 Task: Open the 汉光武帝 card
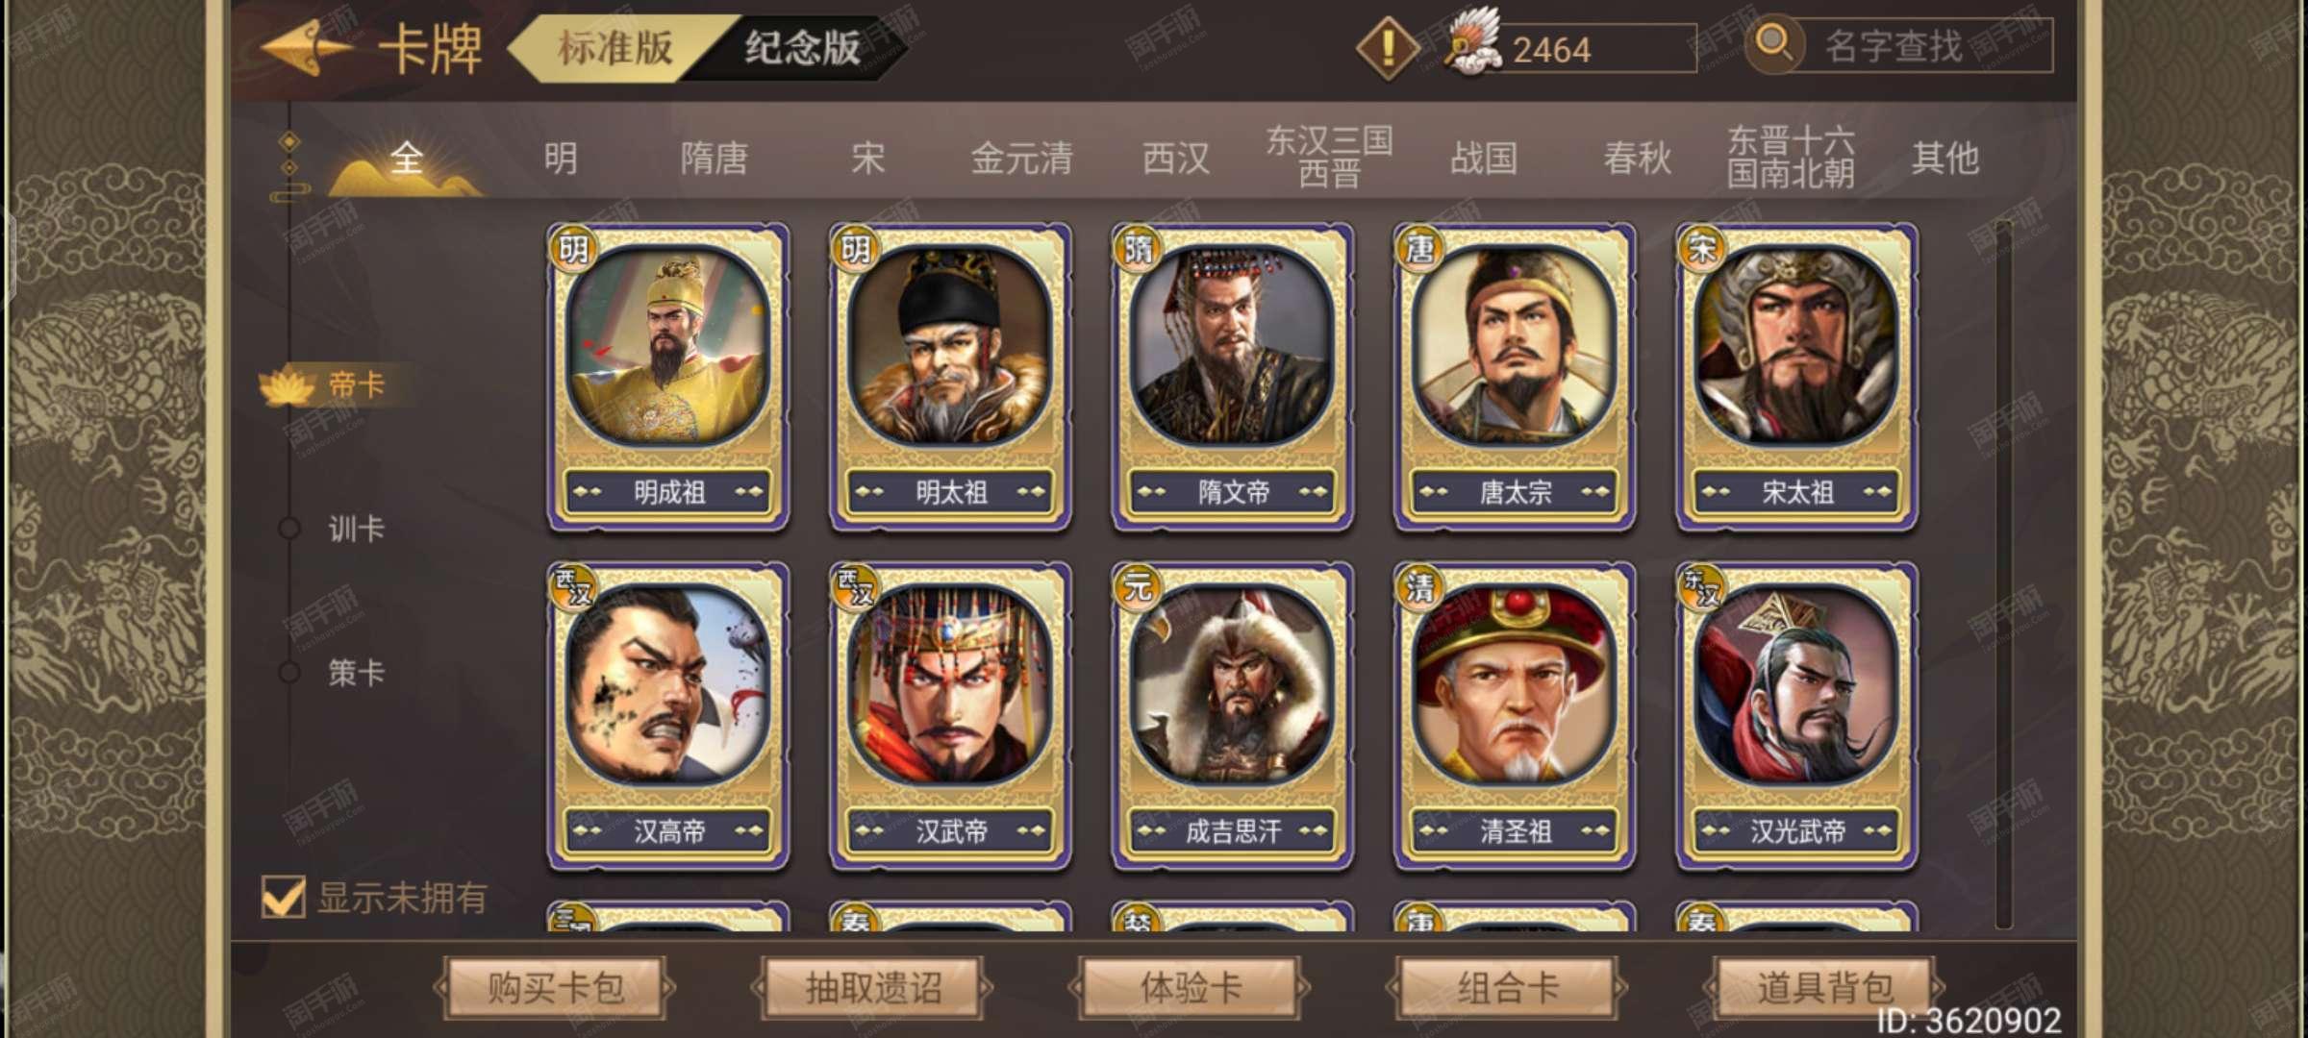[x=1796, y=716]
